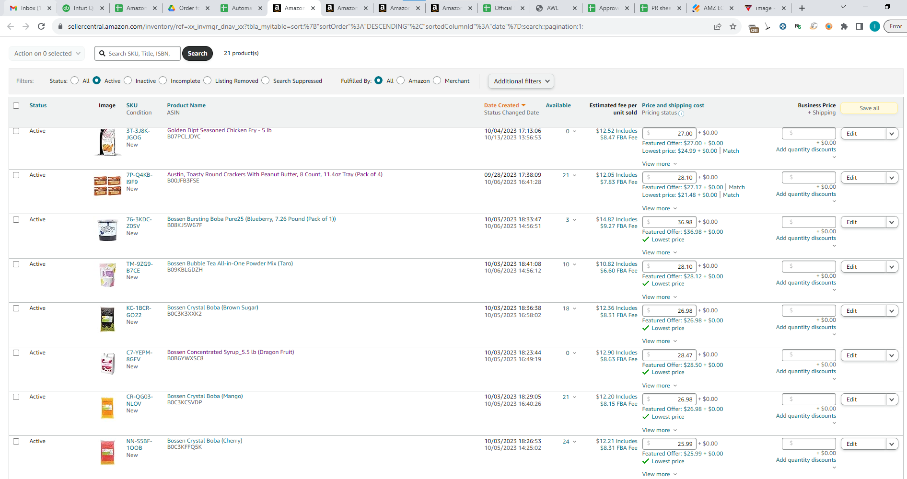Reload the Seller Central page
Screen dimensions: 907x479
click(41, 26)
